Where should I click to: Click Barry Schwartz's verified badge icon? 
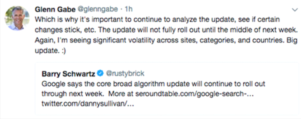[x=100, y=73]
